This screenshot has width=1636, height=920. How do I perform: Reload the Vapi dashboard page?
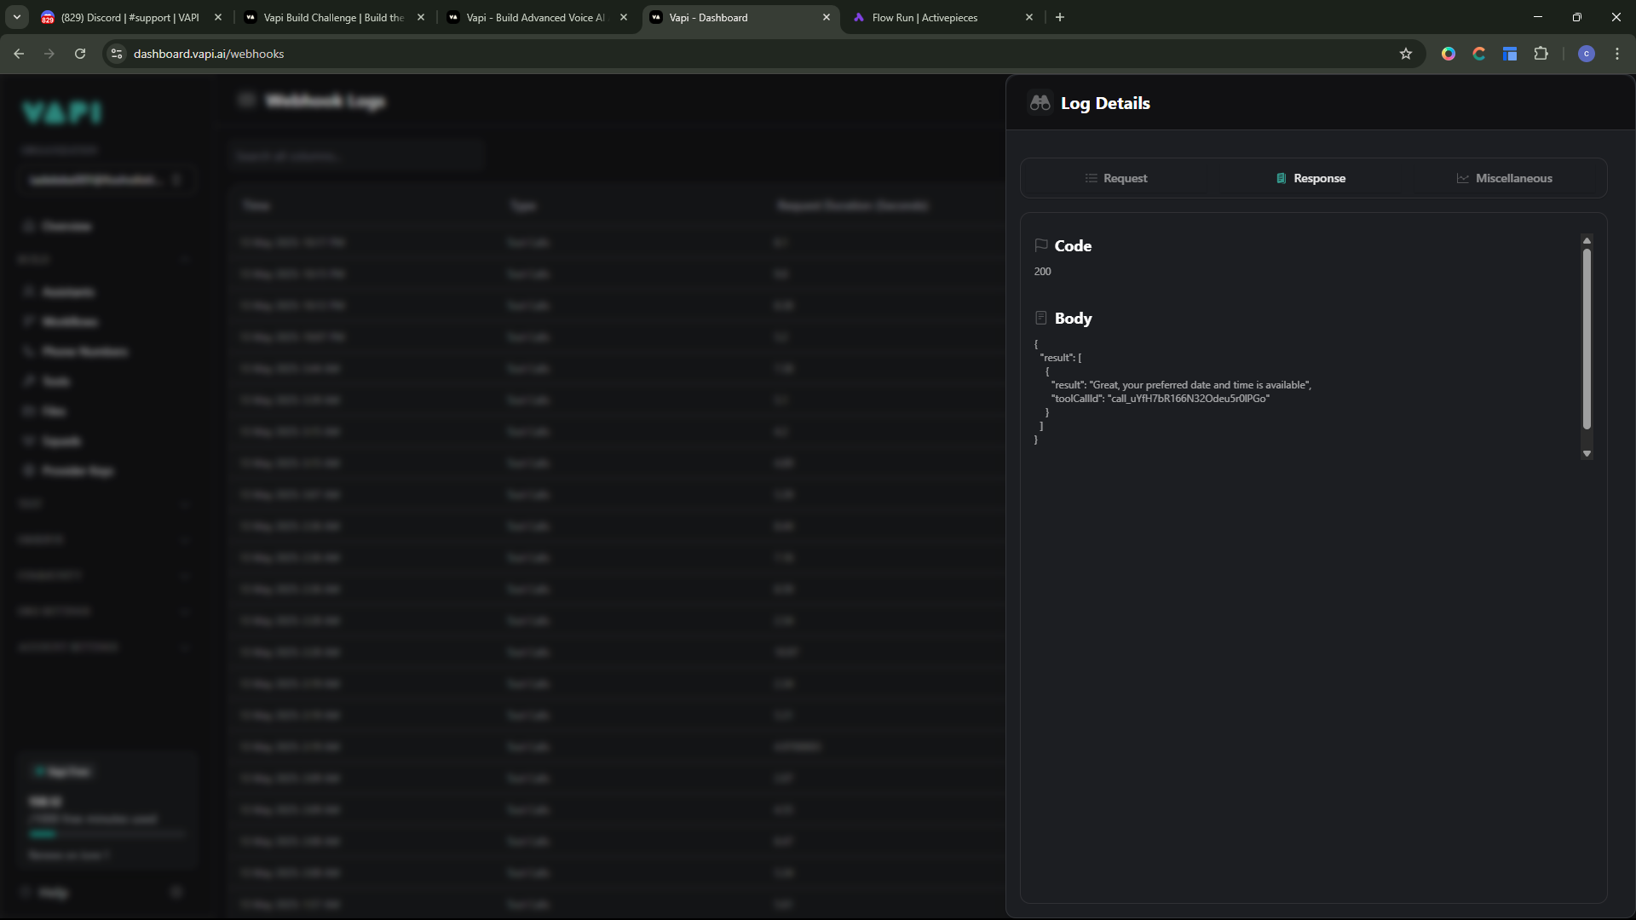(80, 54)
